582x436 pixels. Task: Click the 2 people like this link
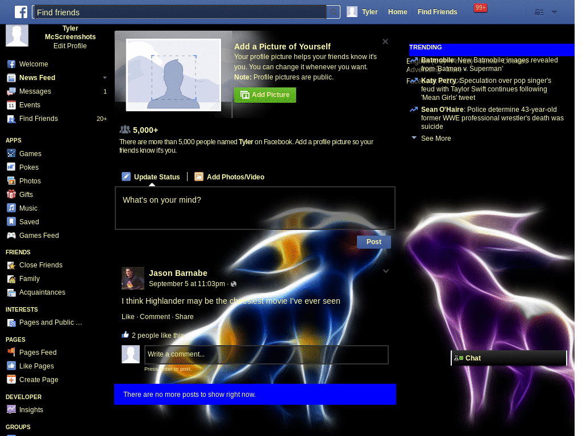pos(158,336)
